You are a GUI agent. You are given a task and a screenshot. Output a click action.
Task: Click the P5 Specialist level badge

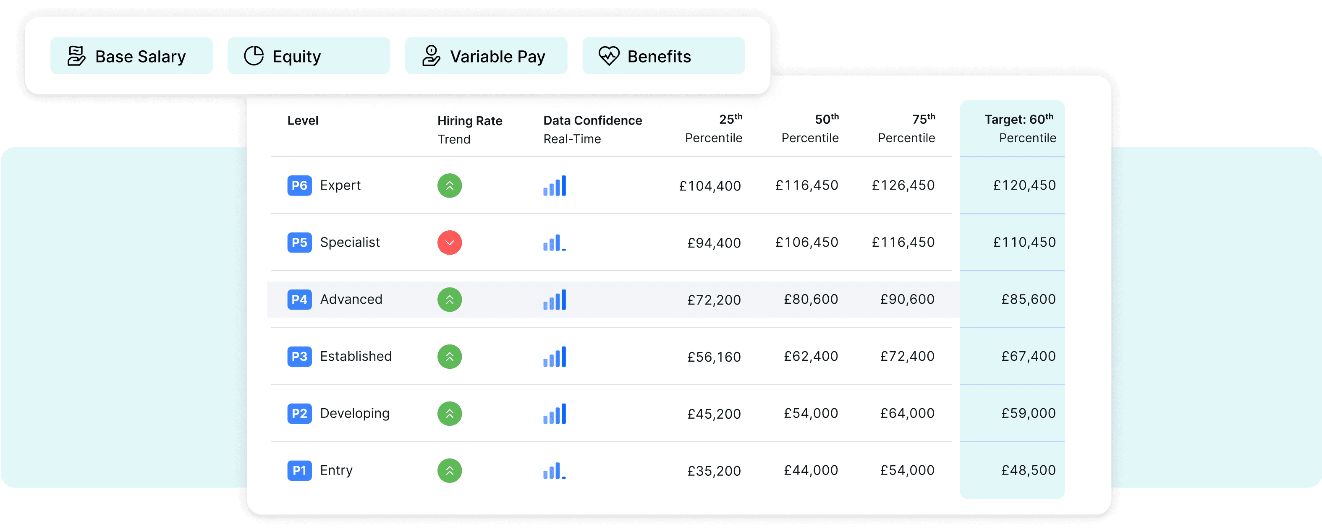click(299, 243)
